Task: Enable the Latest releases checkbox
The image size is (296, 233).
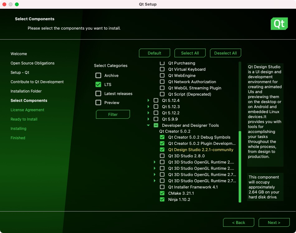Action: (98, 93)
